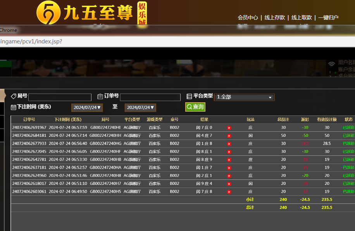Go to 线上存款 in top navigation
The image size is (355, 231).
pos(274,17)
